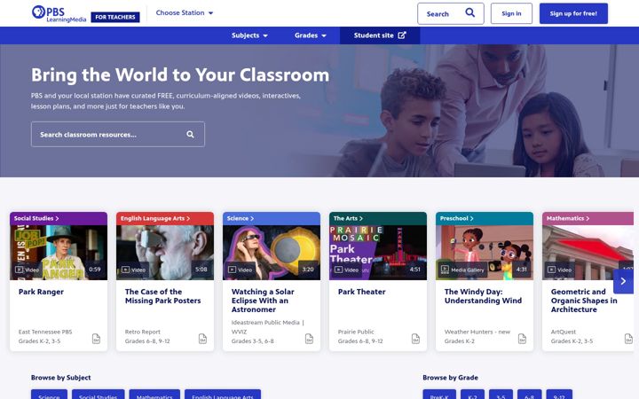
Task: Open the Student site external link
Action: [x=380, y=35]
